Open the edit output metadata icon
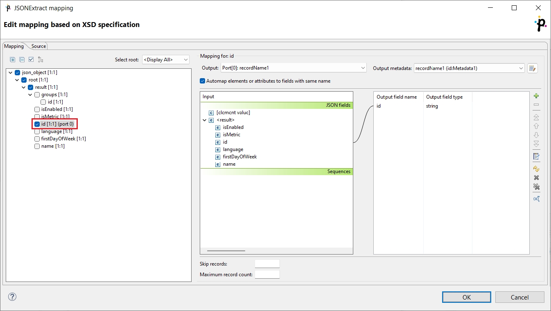The height and width of the screenshot is (311, 551). click(x=532, y=68)
